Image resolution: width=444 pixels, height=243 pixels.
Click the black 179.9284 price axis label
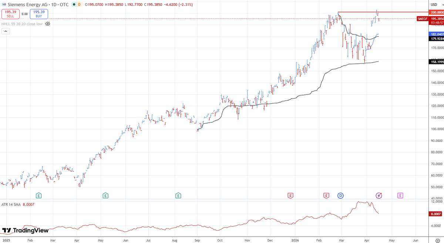[x=437, y=39]
